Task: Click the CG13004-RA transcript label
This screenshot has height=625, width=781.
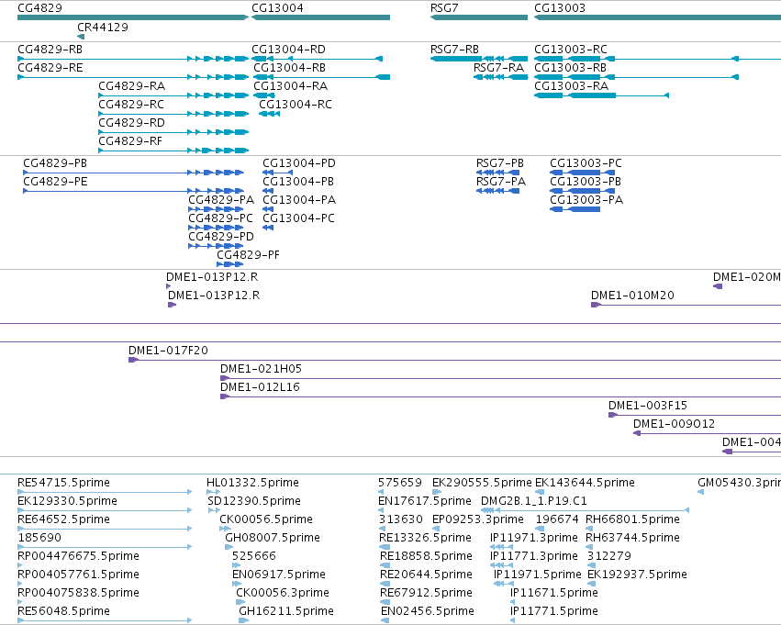Action: (290, 86)
